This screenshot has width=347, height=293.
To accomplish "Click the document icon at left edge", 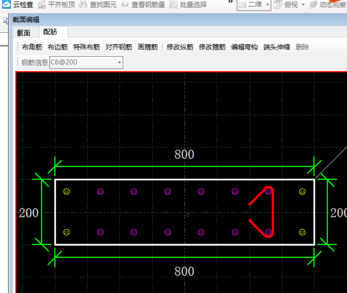I will pyautogui.click(x=5, y=20).
